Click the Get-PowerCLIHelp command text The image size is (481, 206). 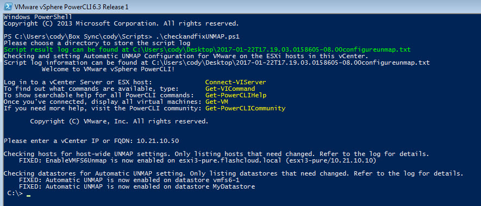(x=235, y=95)
